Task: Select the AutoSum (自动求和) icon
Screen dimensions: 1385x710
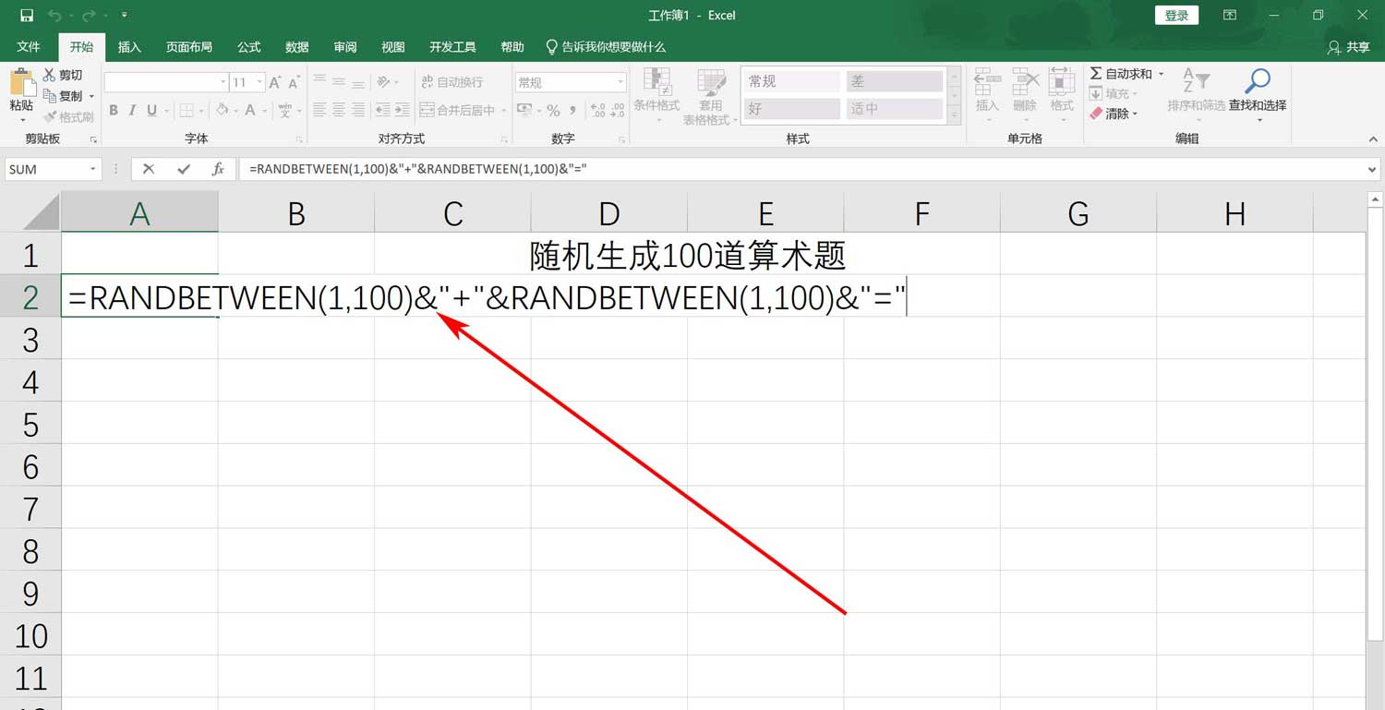Action: [x=1095, y=74]
